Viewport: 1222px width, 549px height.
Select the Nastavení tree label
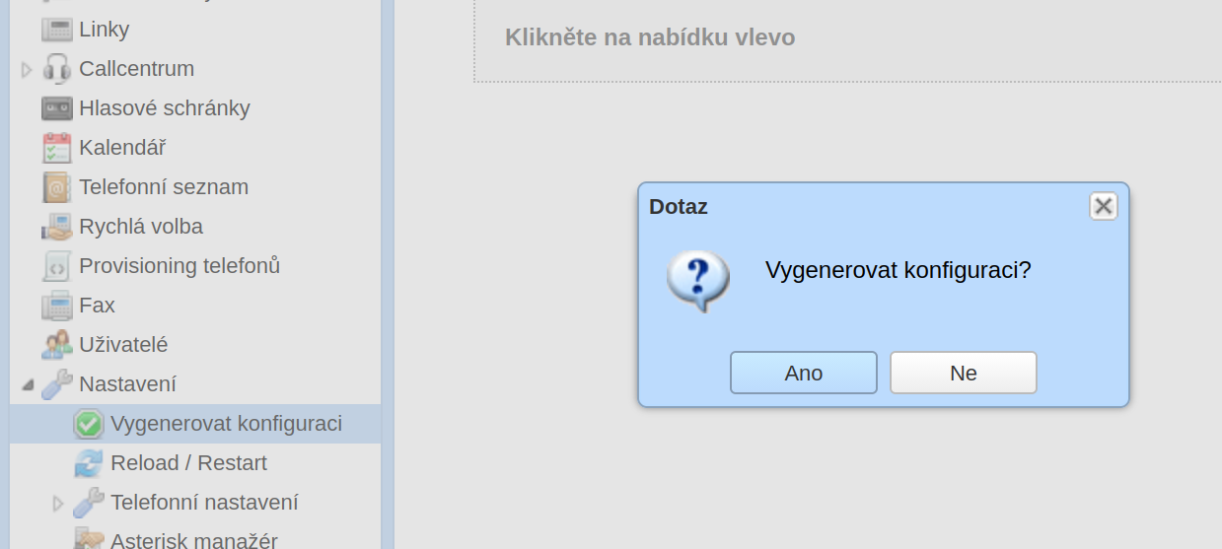127,384
